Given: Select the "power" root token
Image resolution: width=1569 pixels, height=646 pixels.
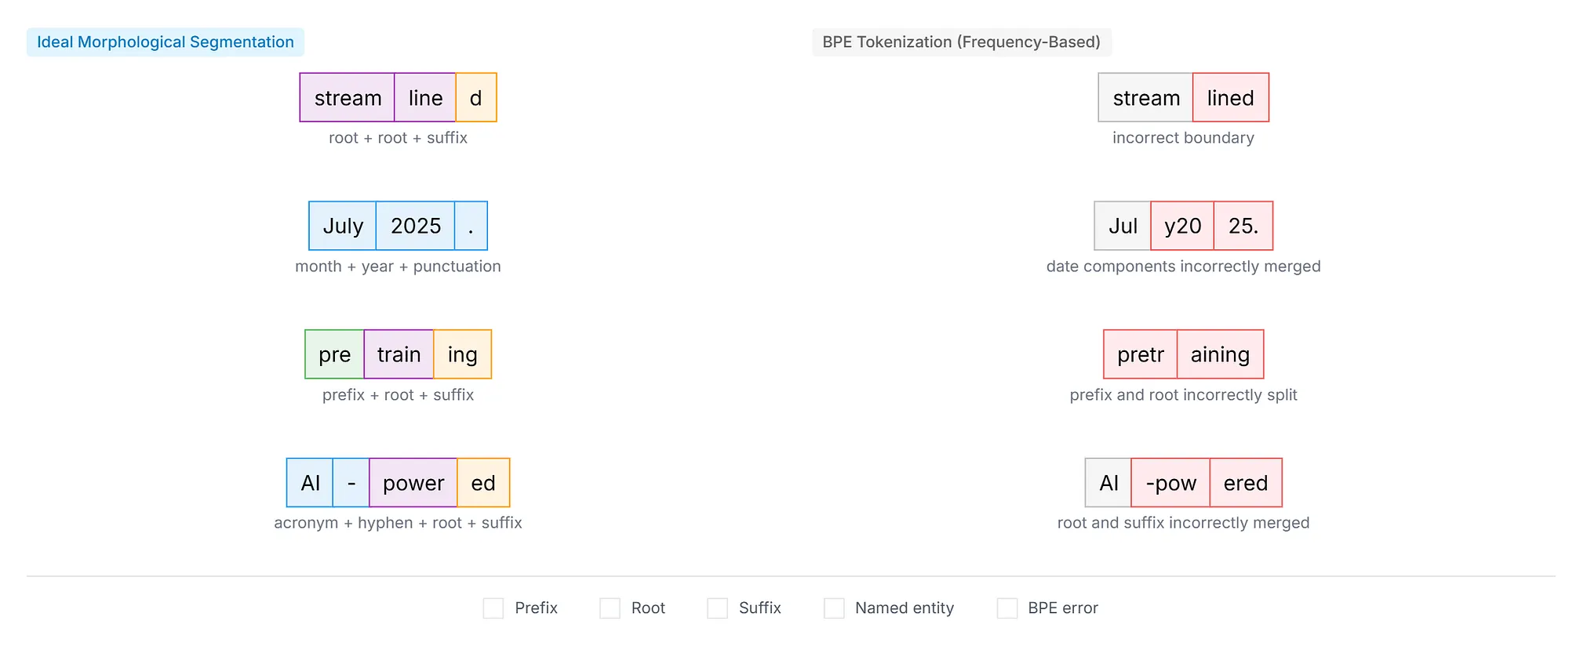Looking at the screenshot, I should click(x=413, y=483).
